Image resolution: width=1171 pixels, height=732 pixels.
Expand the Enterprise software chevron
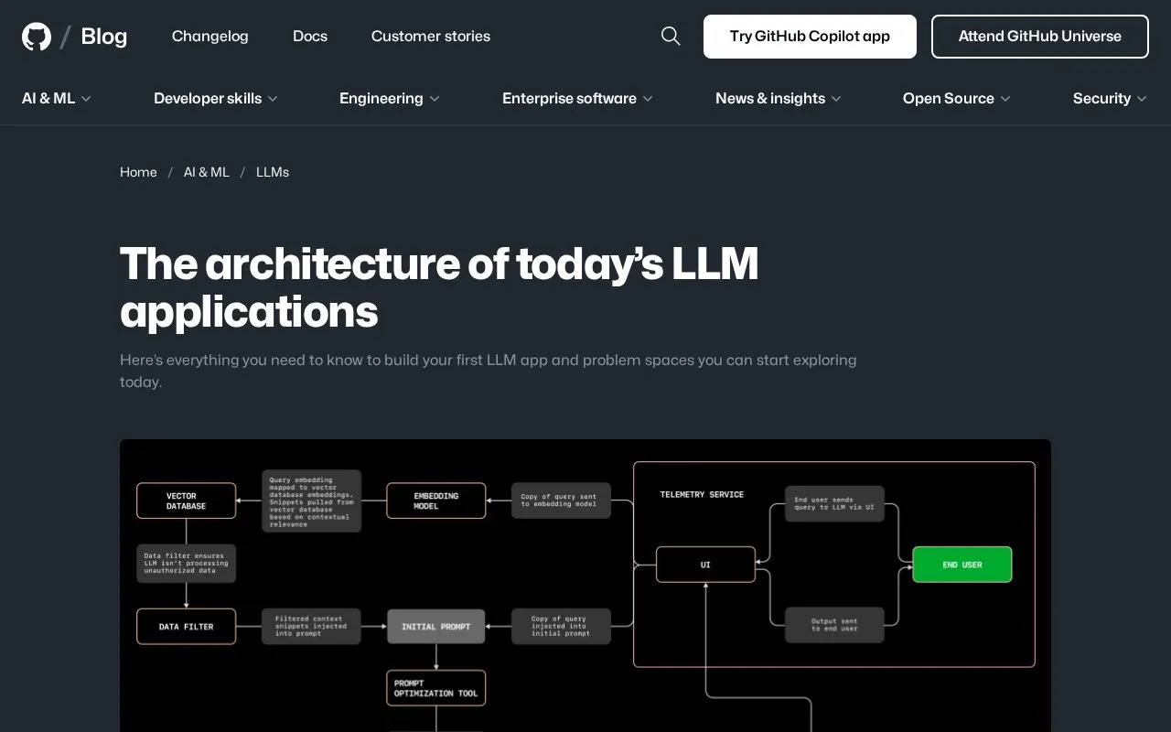[648, 99]
